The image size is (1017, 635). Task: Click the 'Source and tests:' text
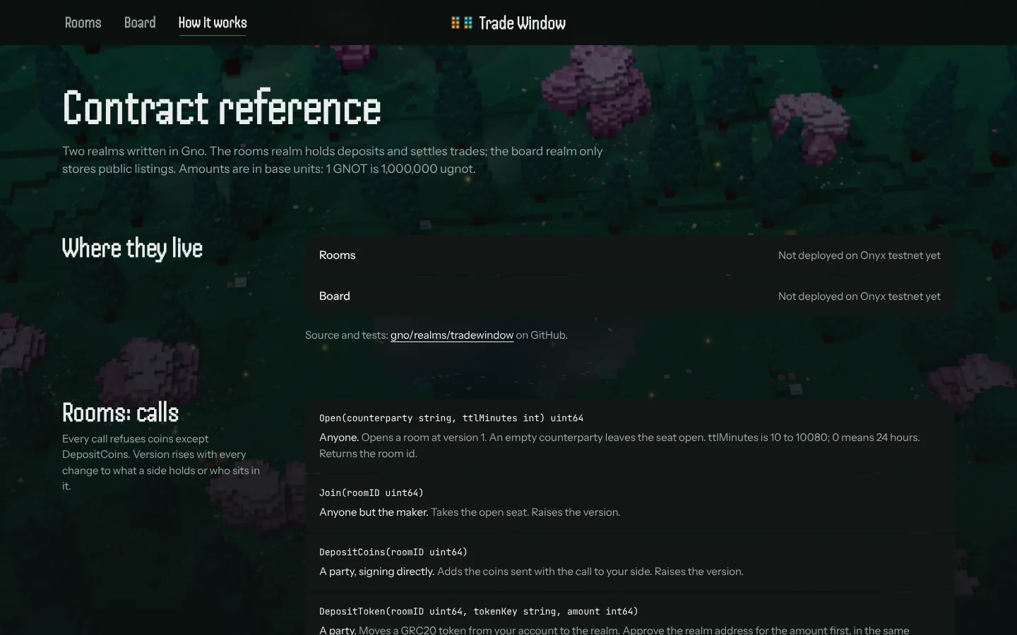347,335
